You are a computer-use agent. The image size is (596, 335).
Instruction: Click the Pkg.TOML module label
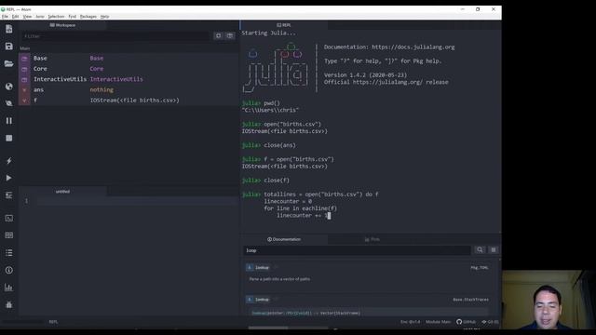(x=479, y=267)
